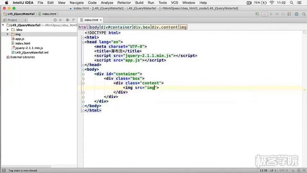
Task: Click the div.content breadcrumb
Action: click(x=165, y=27)
